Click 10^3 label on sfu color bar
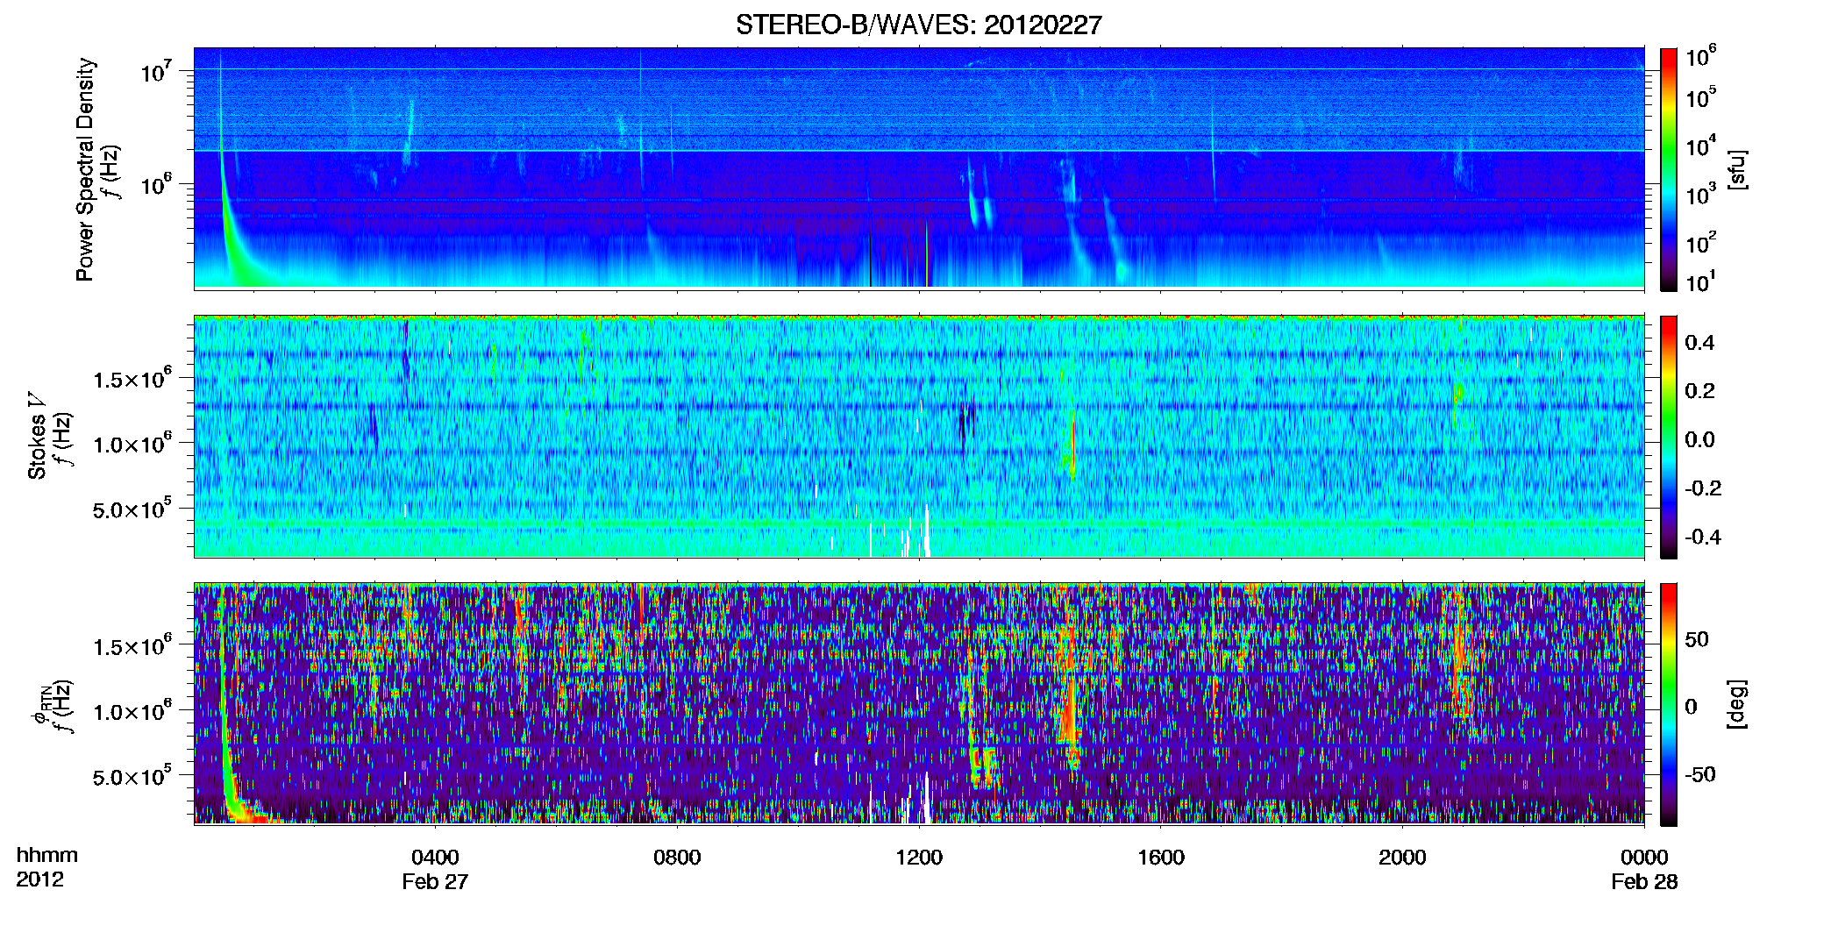This screenshot has width=1838, height=947. pos(1700,195)
